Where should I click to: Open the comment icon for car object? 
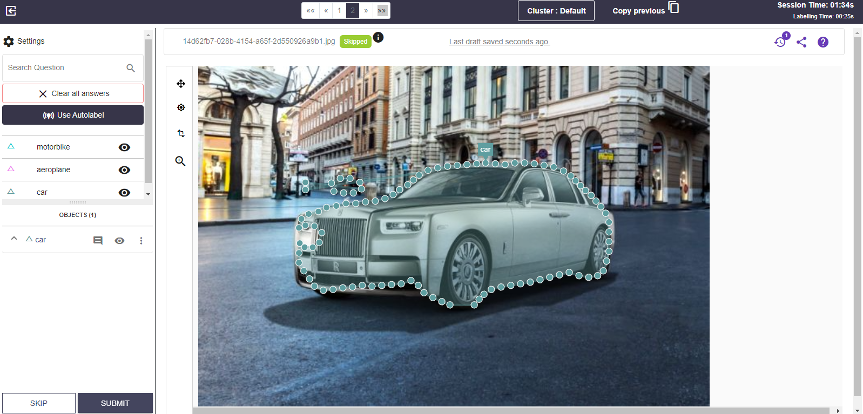[98, 241]
